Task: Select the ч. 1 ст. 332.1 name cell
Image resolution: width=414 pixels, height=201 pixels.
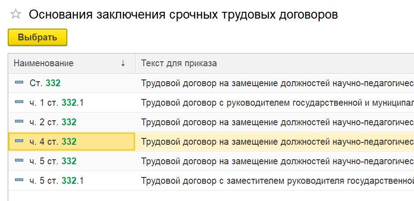Action: [57, 103]
